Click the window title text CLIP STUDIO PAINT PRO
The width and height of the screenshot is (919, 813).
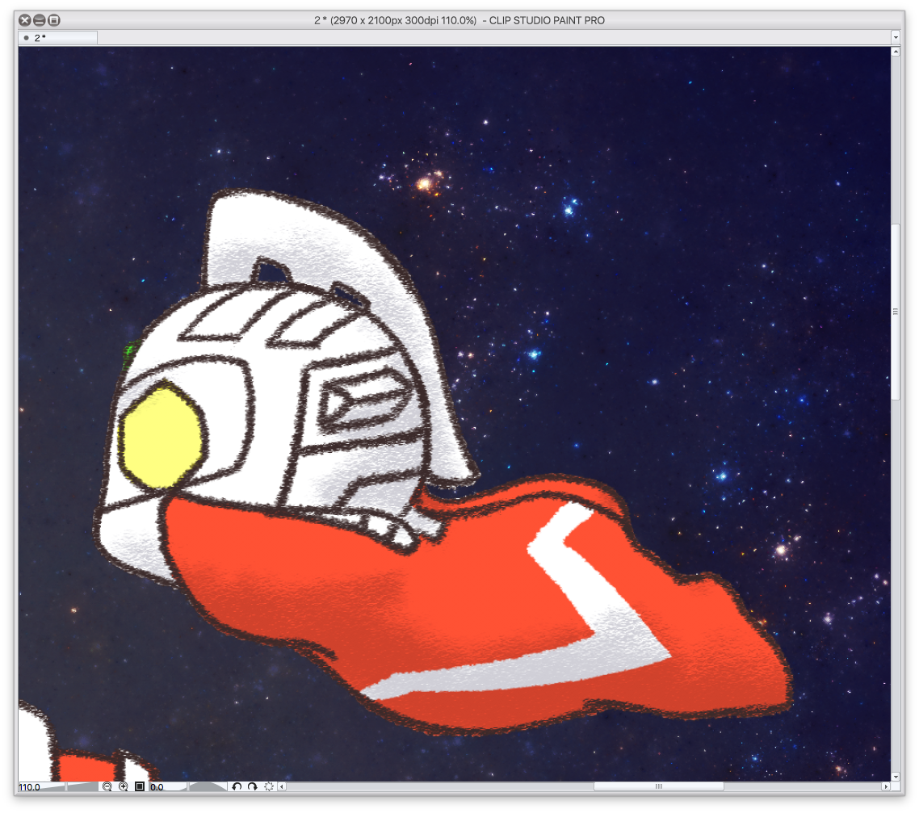(x=547, y=20)
